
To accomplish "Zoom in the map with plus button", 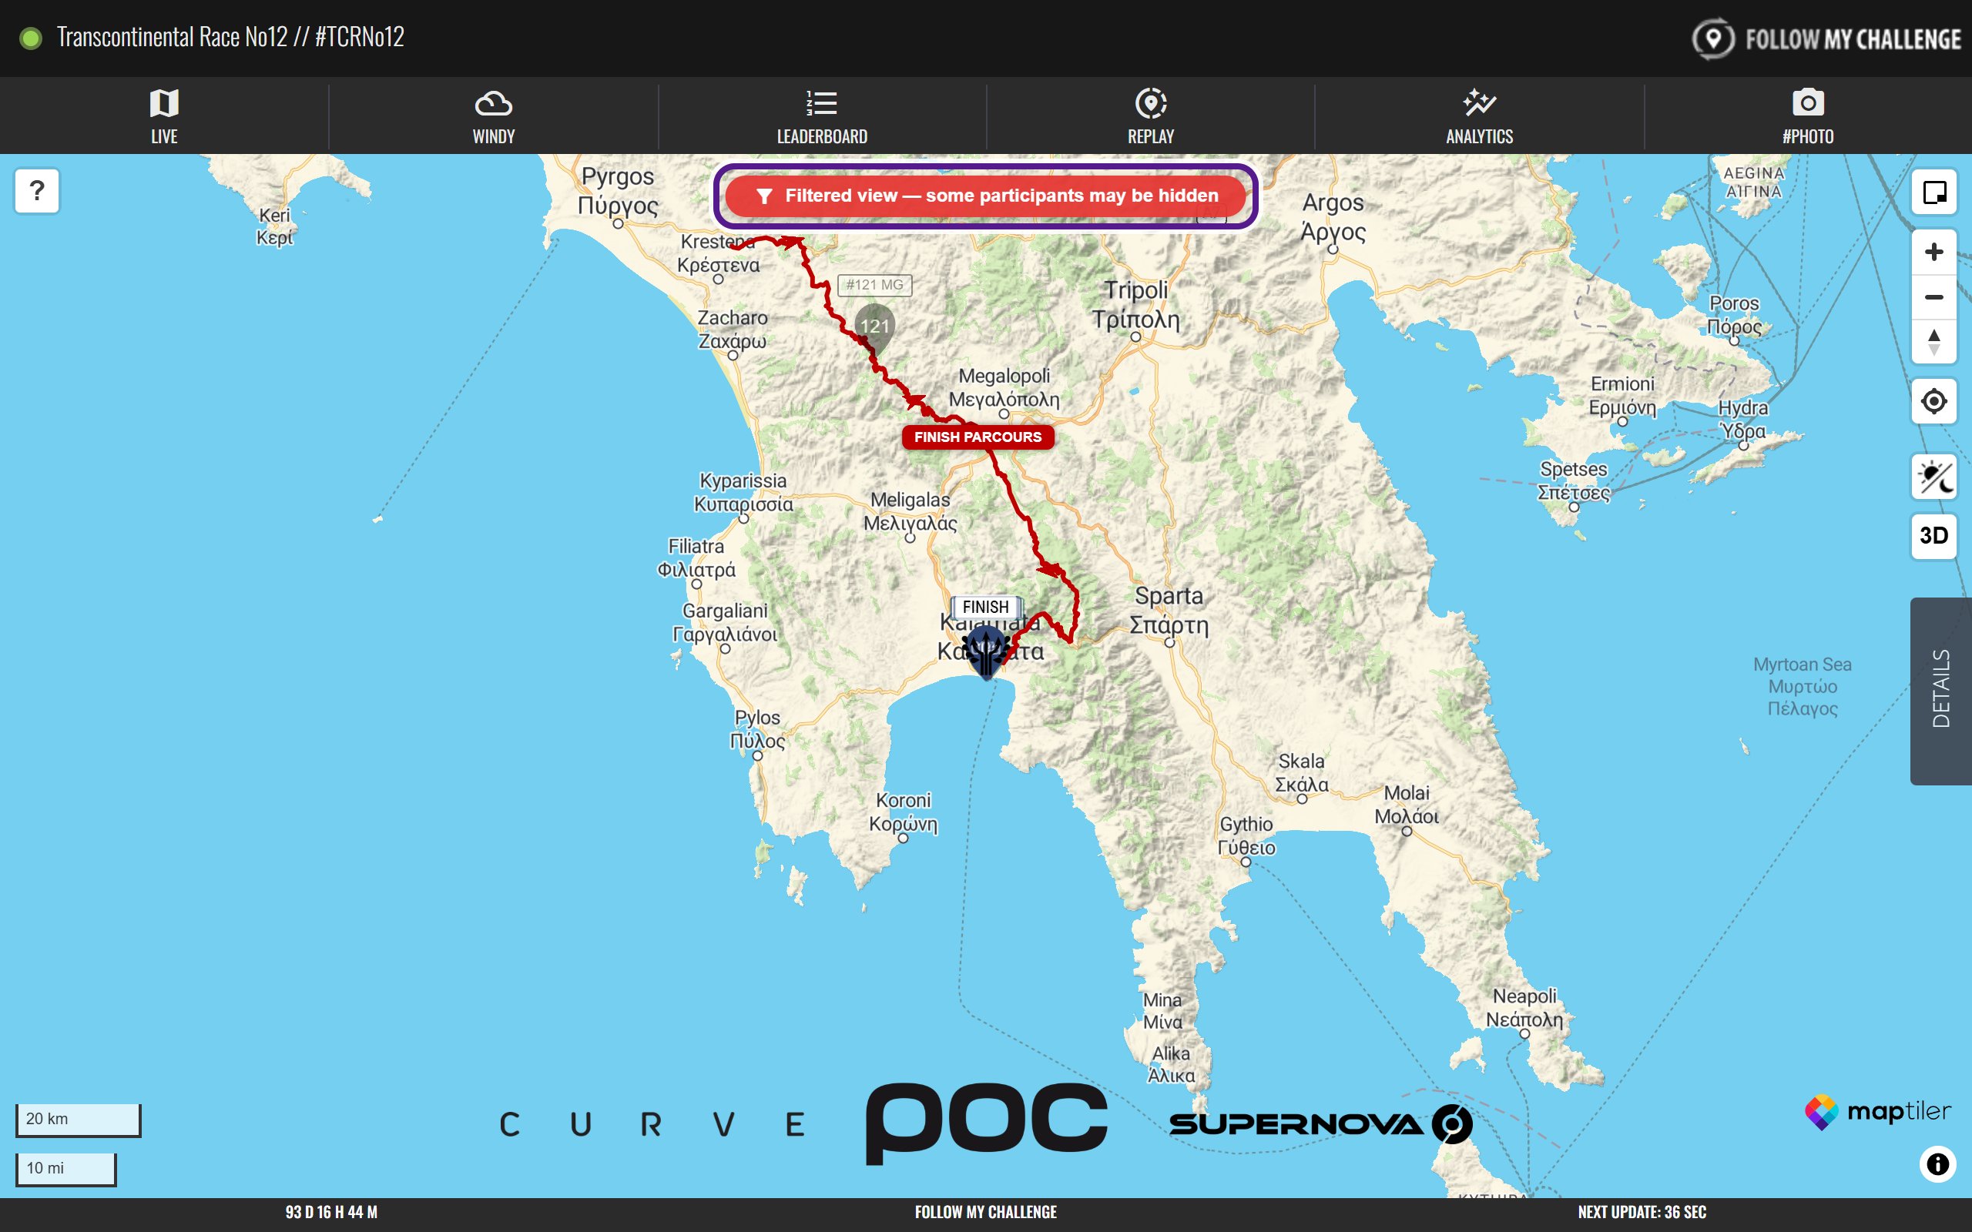I will pos(1933,252).
